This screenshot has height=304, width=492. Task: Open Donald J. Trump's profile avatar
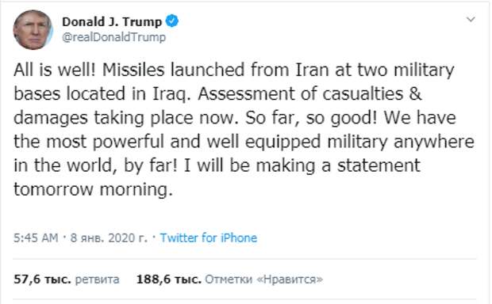tap(33, 29)
